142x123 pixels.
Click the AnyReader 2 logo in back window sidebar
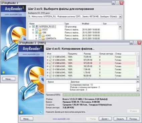[14, 9]
